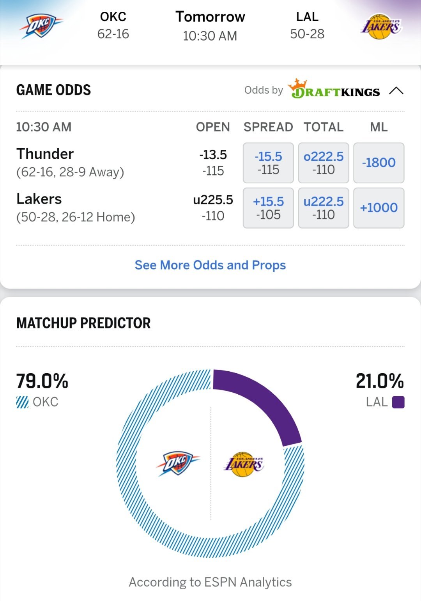Open See More Odds and Props
Viewport: 421px width, 601px height.
tap(210, 265)
